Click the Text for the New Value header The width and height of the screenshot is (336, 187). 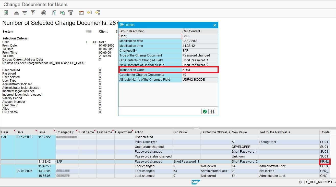(289, 132)
